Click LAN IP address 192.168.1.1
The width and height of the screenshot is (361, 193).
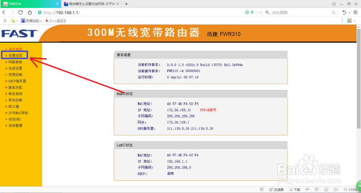coord(177,162)
